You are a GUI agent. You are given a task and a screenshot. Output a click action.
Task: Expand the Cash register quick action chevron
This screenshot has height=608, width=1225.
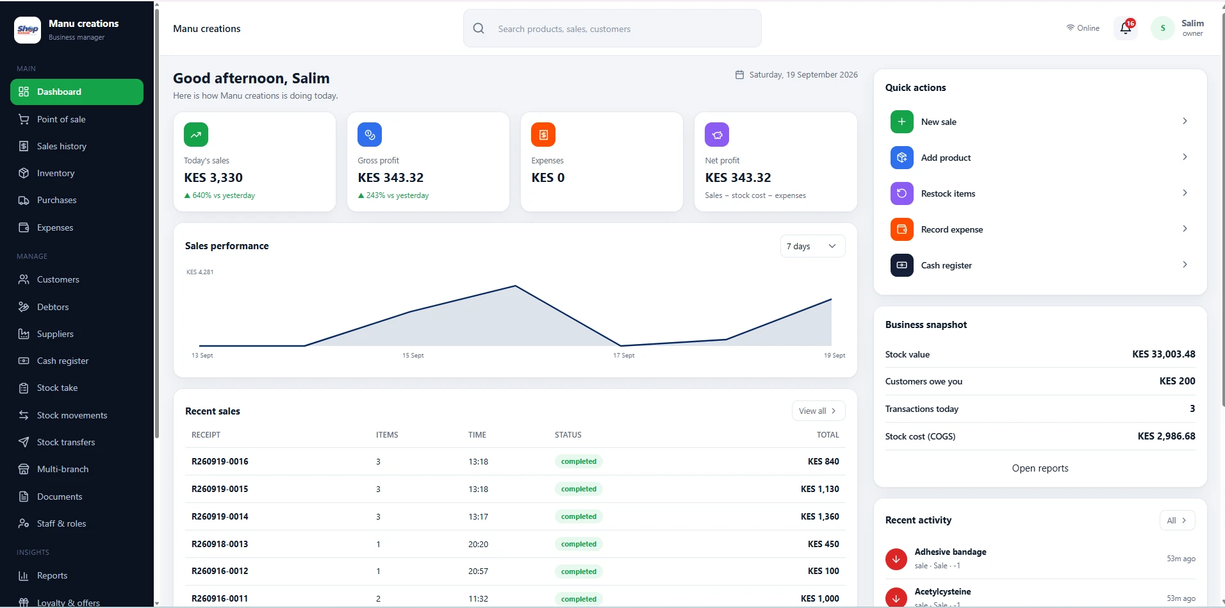1185,265
